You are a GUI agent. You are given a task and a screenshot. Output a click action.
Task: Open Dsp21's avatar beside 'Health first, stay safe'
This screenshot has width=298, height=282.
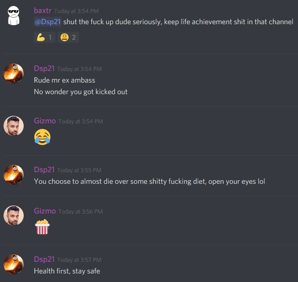point(14,264)
